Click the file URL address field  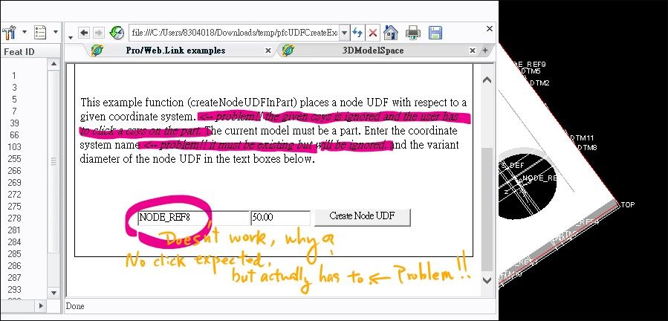tap(234, 33)
